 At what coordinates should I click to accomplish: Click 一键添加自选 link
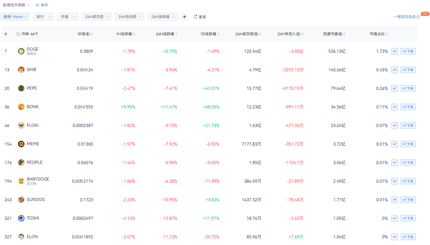404,17
